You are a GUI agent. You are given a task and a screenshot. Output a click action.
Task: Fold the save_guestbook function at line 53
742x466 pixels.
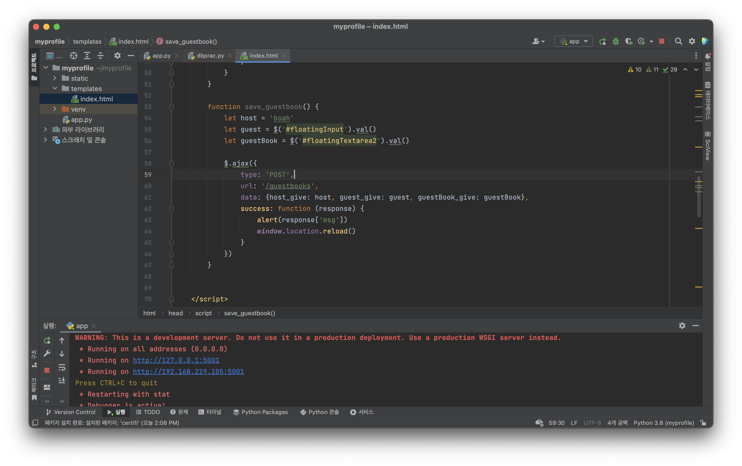tap(172, 107)
